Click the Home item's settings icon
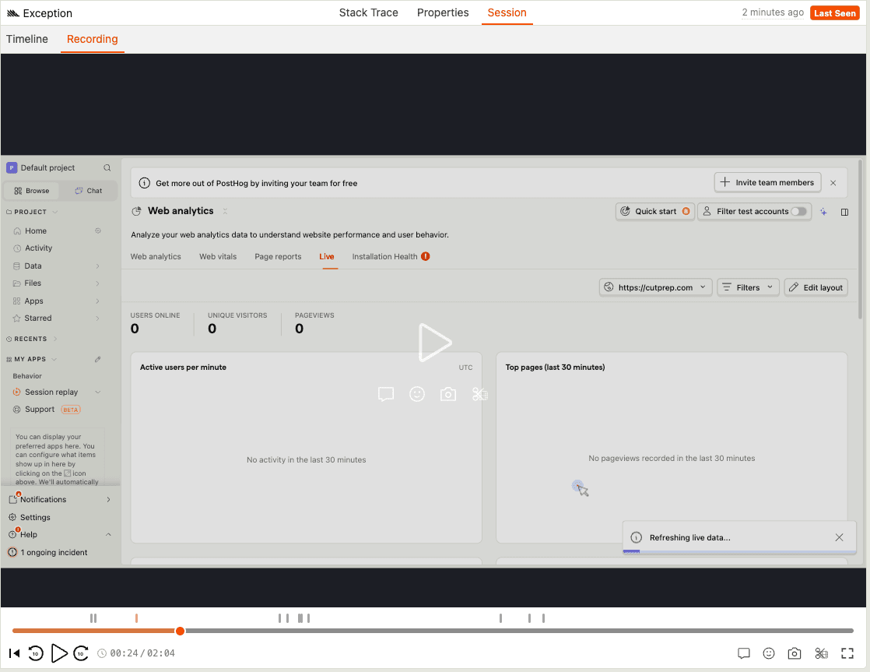The width and height of the screenshot is (870, 672). [x=97, y=230]
